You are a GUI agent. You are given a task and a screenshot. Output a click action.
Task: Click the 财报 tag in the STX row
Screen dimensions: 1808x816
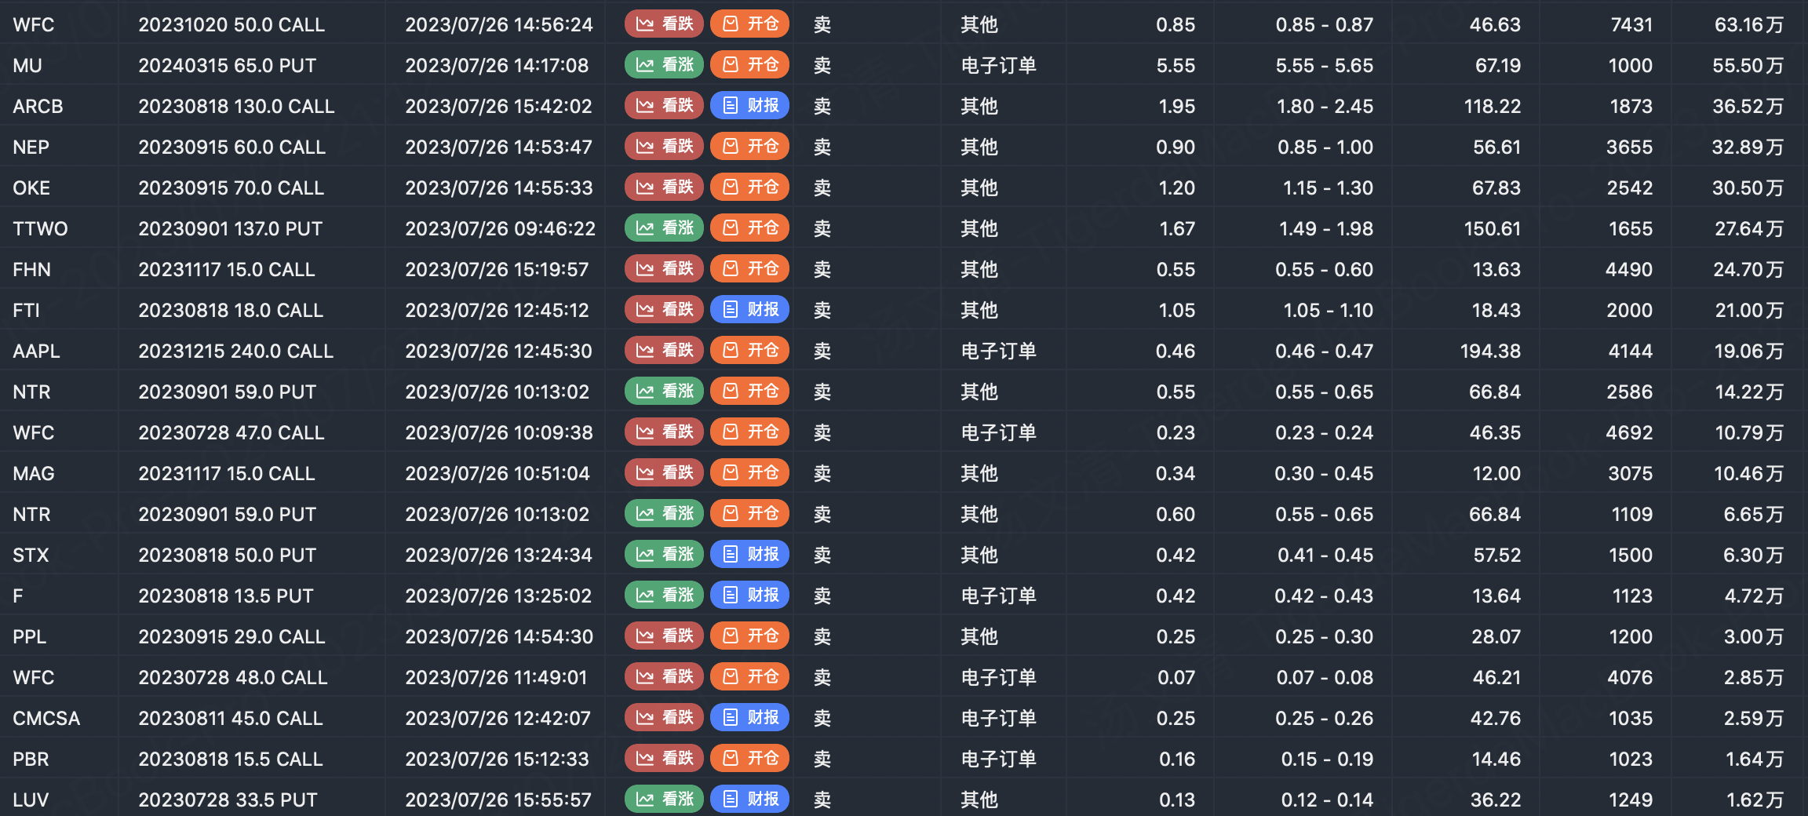tap(749, 554)
